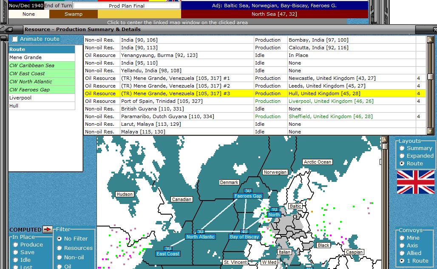Select the Resources filter option
Image resolution: width=437 pixels, height=269 pixels.
coord(60,248)
